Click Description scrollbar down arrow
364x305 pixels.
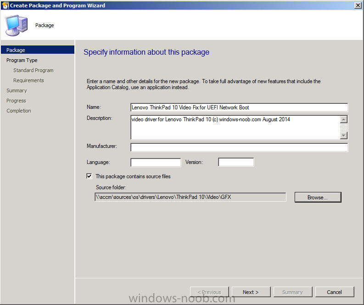click(344, 135)
